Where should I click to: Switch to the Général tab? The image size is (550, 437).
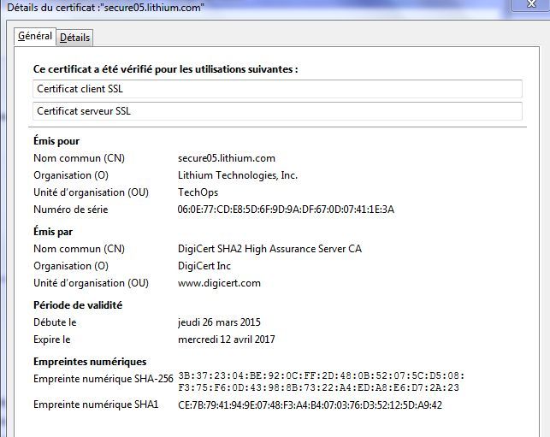(x=35, y=37)
